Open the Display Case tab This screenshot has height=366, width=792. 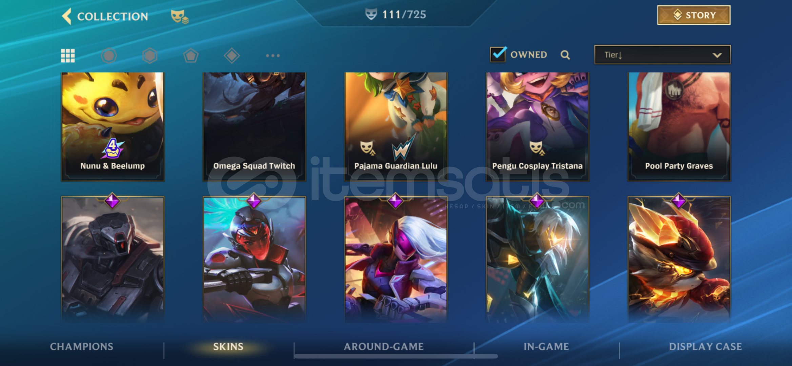pyautogui.click(x=705, y=346)
